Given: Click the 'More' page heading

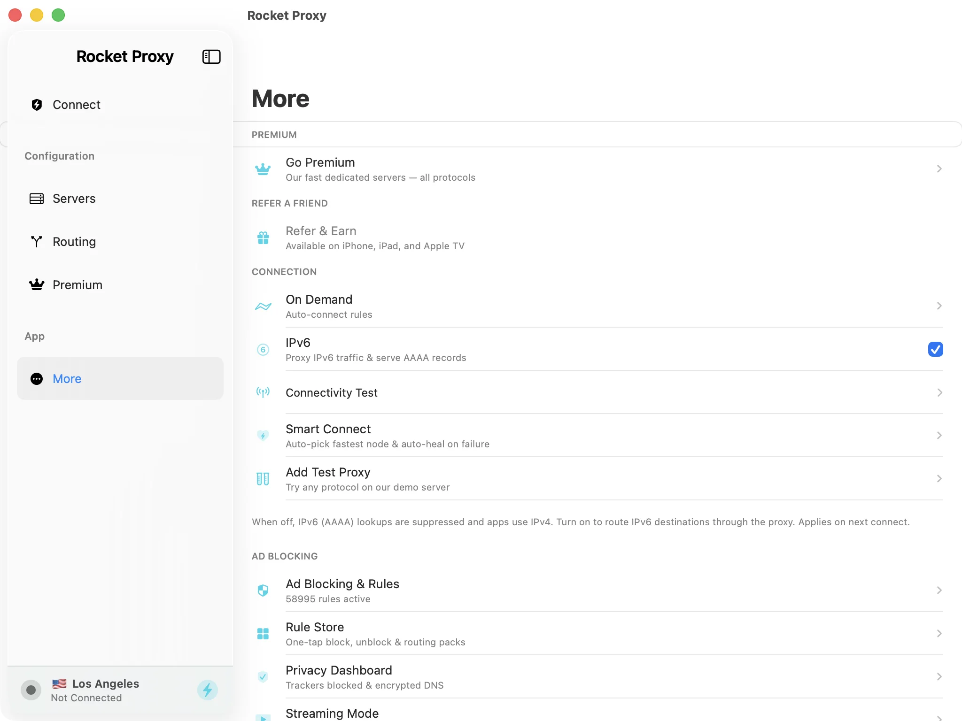Looking at the screenshot, I should click(280, 99).
